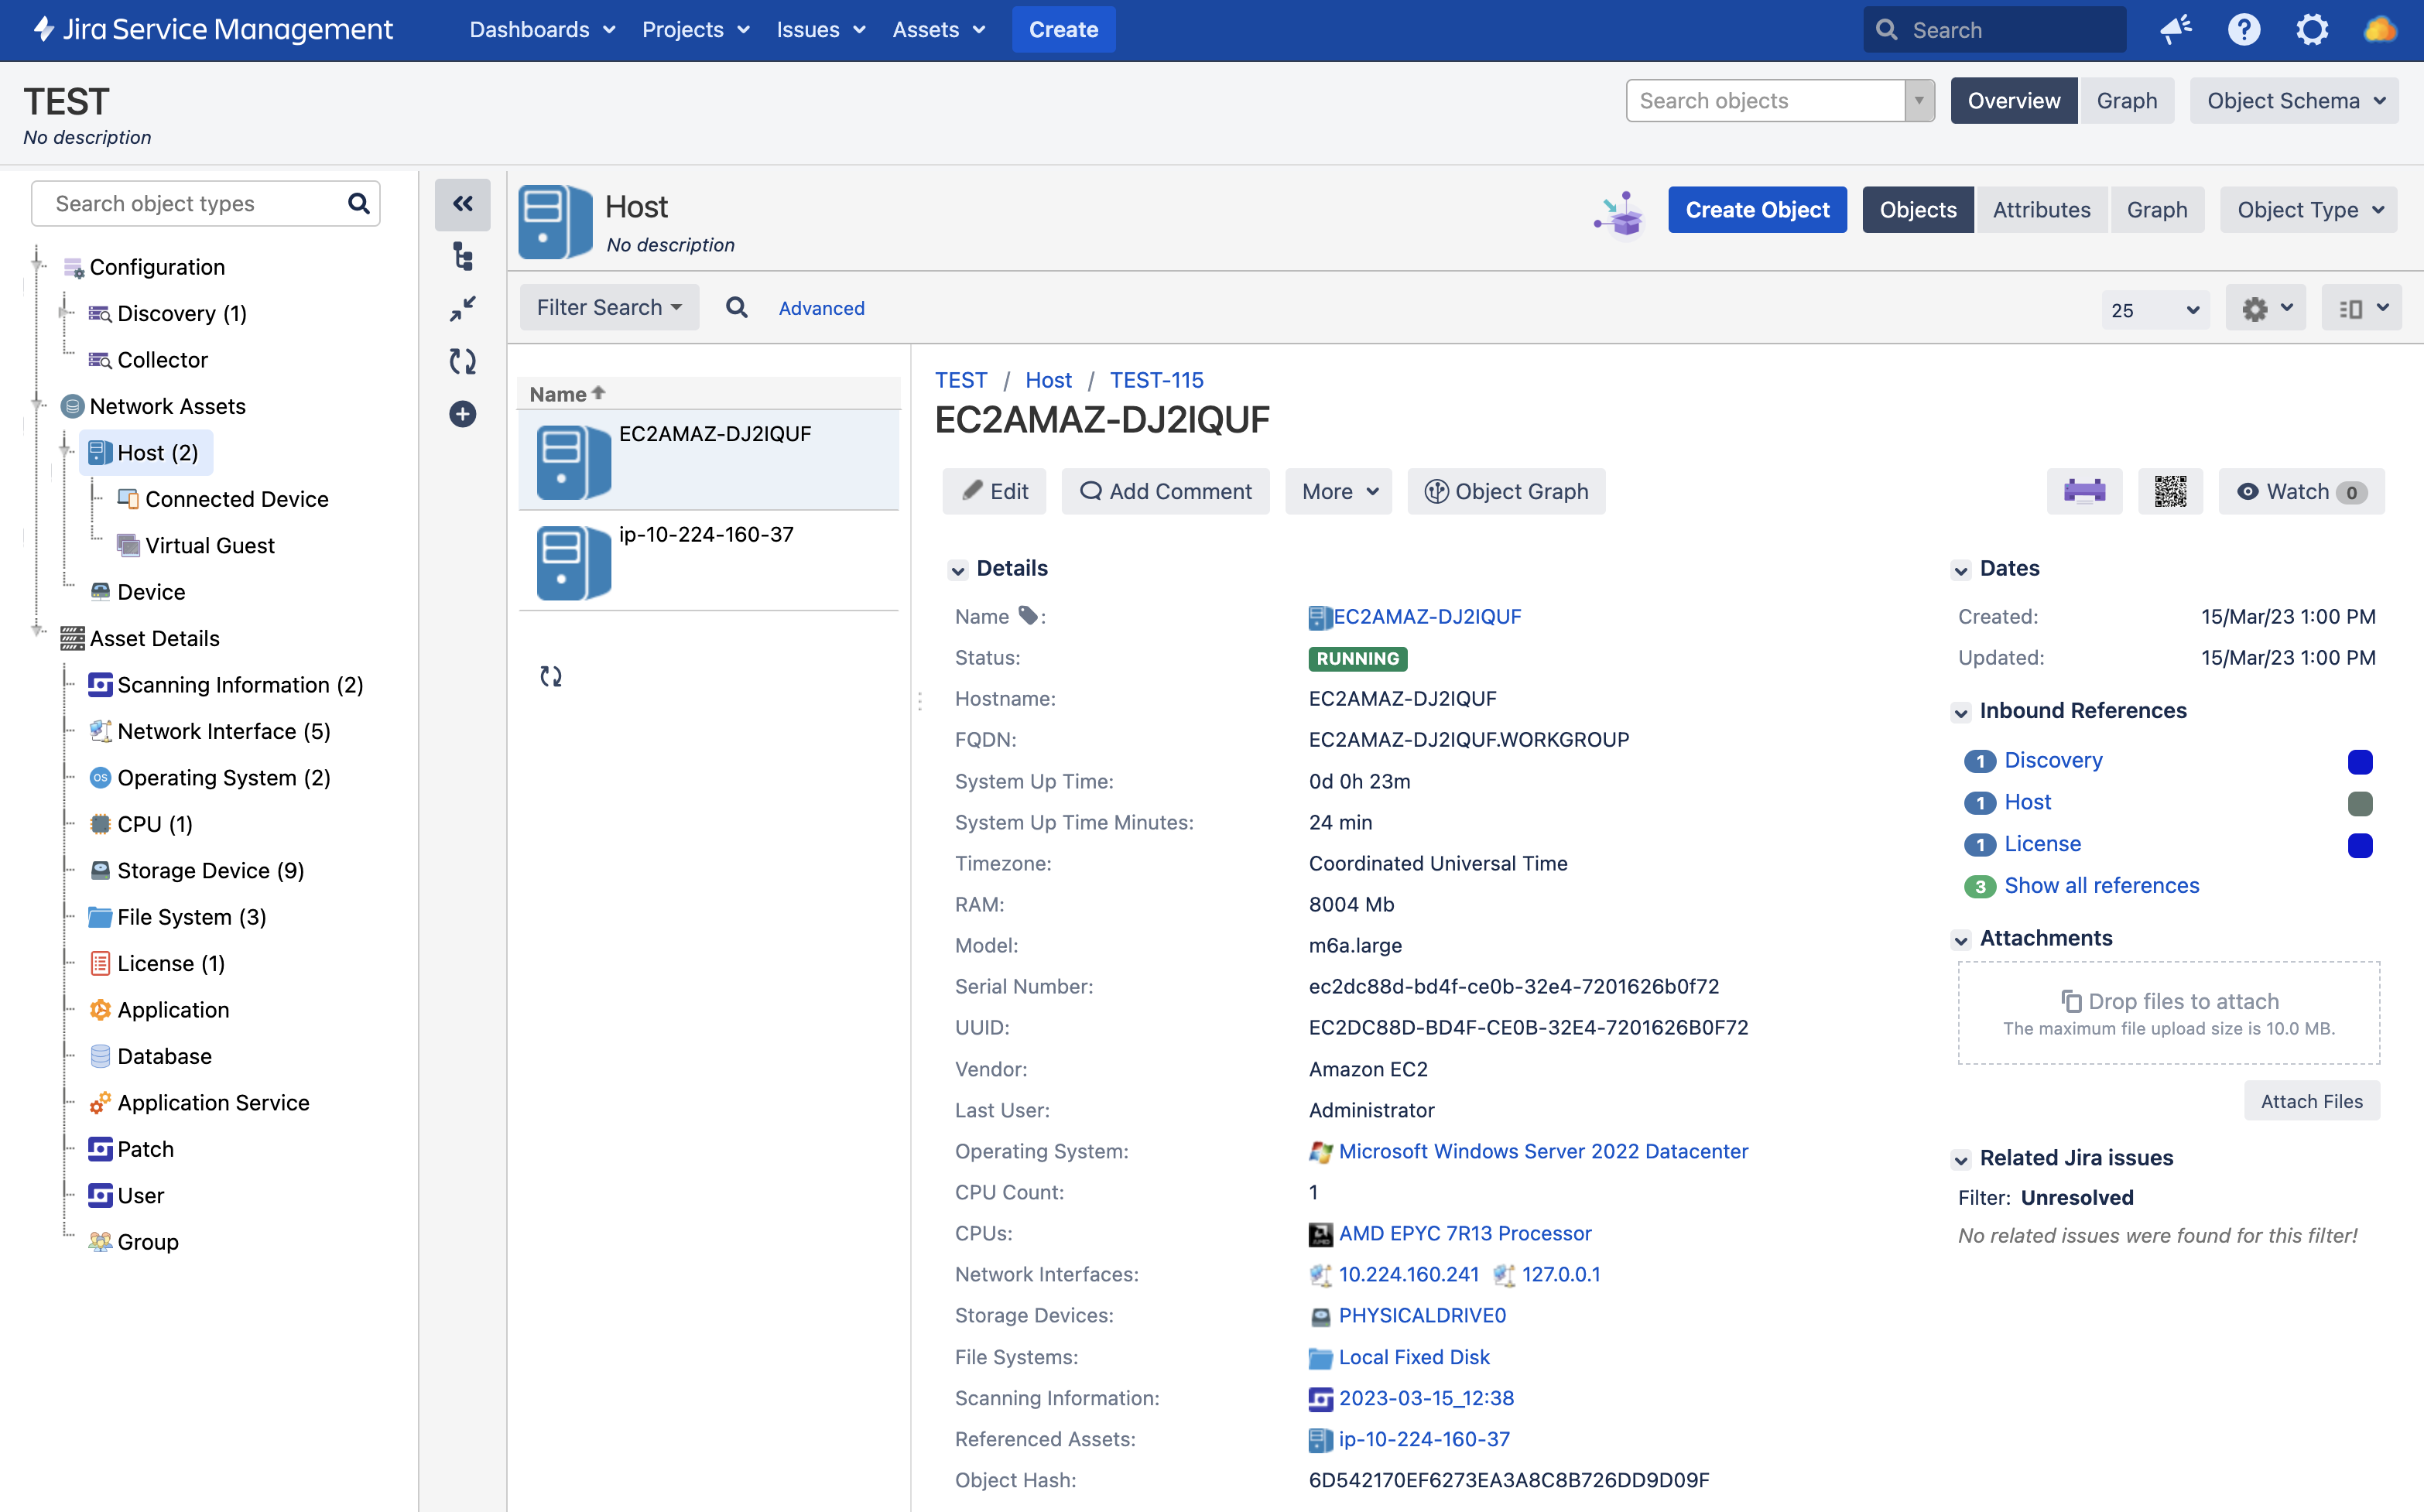Click the blue swatch next to Discovery reference
The height and width of the screenshot is (1512, 2424).
pos(2360,762)
